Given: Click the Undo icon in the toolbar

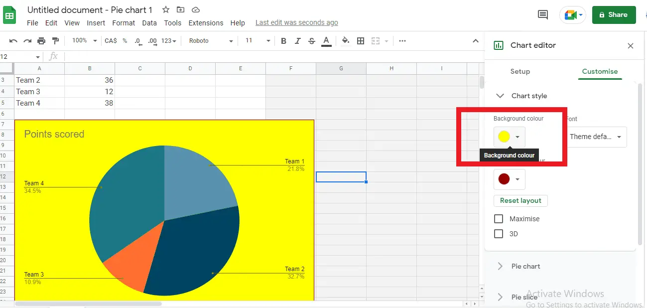Looking at the screenshot, I should pyautogui.click(x=12, y=41).
